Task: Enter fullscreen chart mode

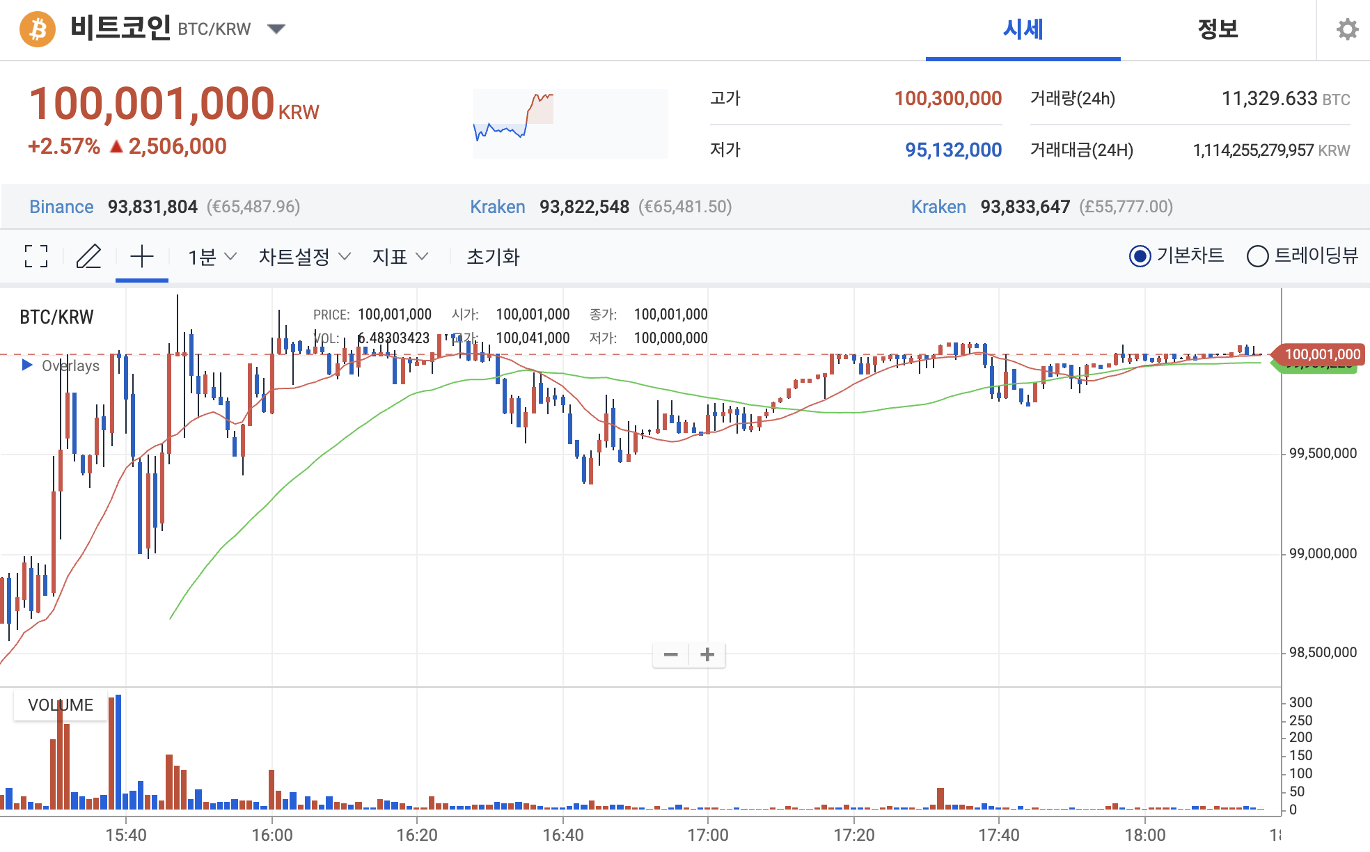Action: pos(36,256)
